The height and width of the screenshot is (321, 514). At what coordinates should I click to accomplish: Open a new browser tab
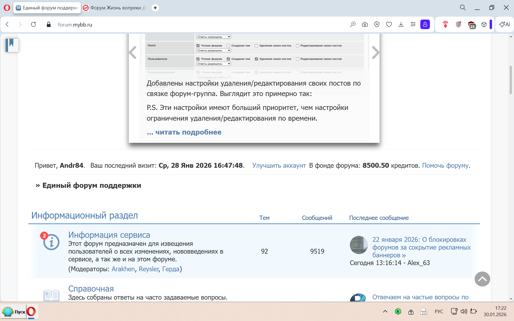tap(155, 8)
